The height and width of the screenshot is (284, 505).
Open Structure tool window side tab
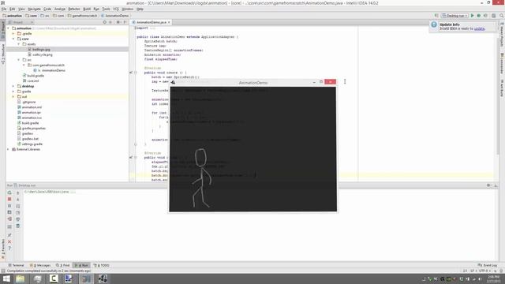pyautogui.click(x=3, y=54)
